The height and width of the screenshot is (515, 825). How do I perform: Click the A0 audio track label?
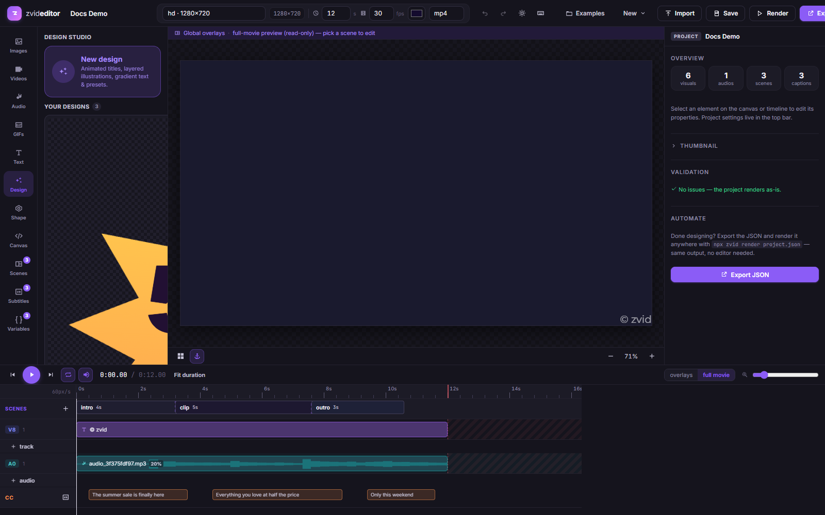point(12,463)
